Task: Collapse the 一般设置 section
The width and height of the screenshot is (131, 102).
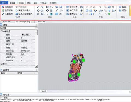Action: point(1,31)
